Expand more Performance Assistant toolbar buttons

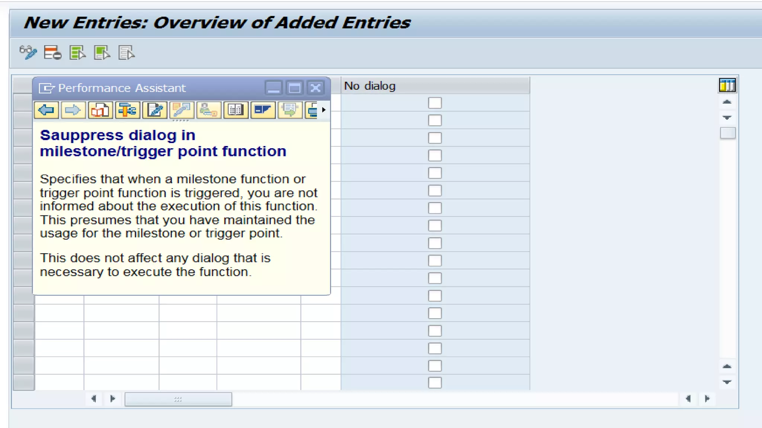[x=324, y=110]
